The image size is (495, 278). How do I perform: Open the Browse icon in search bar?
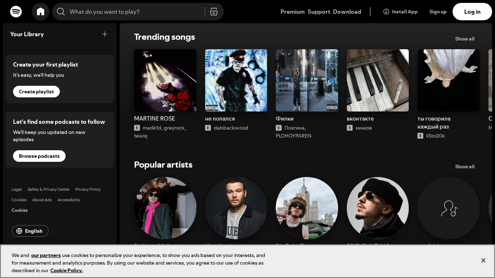[214, 12]
